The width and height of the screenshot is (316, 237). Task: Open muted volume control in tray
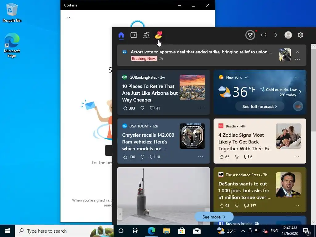(265, 231)
